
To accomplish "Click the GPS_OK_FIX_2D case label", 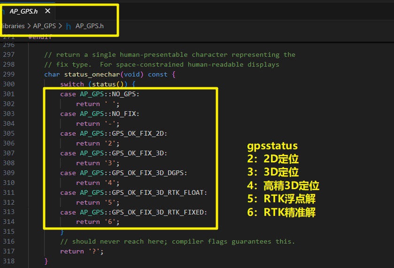I will pyautogui.click(x=139, y=133).
